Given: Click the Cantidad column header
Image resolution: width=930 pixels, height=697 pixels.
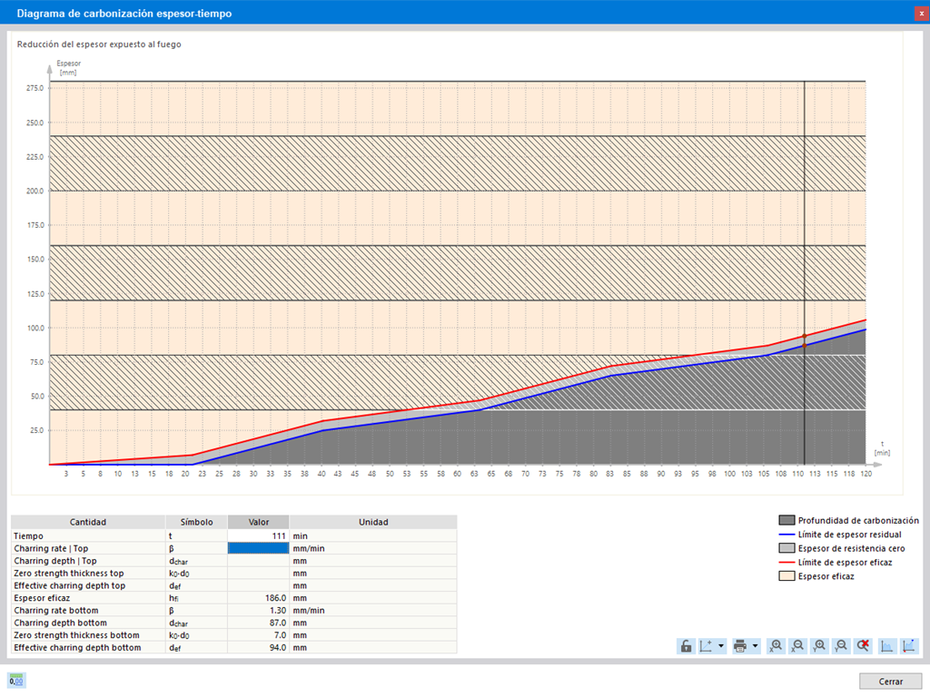Looking at the screenshot, I should 88,522.
